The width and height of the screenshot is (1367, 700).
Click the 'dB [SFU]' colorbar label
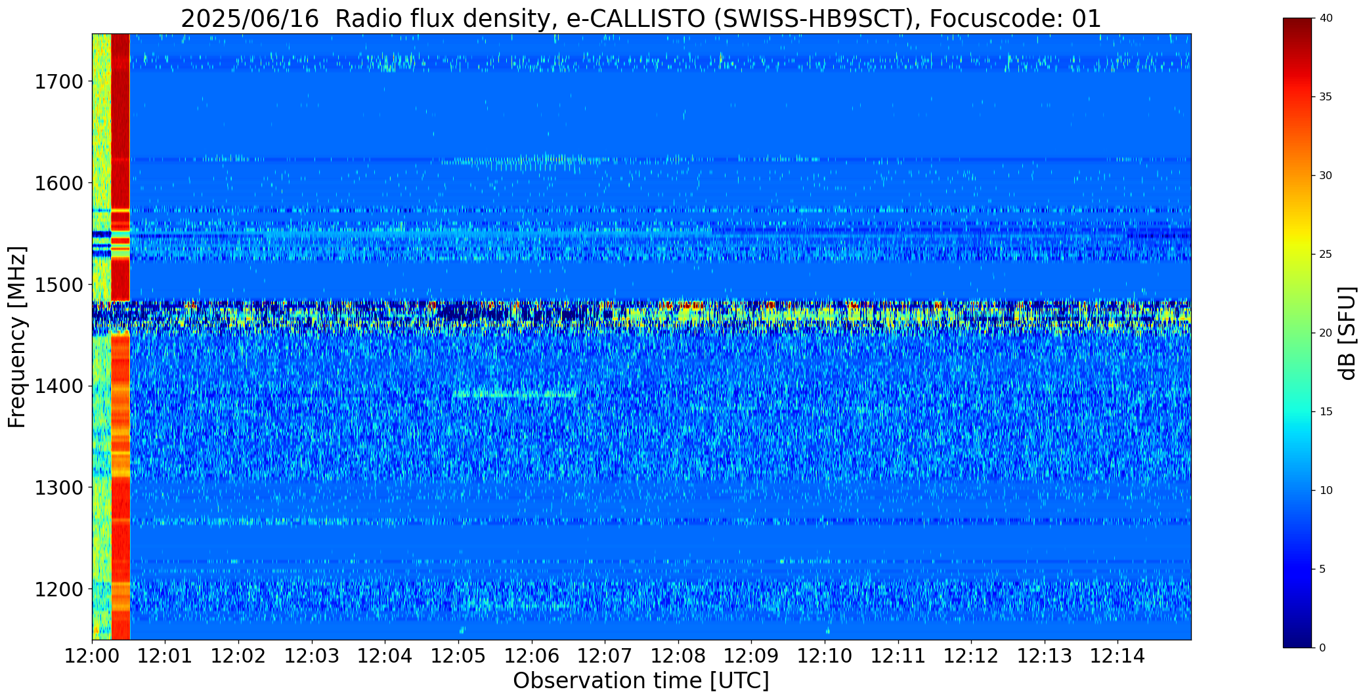pyautogui.click(x=1347, y=333)
